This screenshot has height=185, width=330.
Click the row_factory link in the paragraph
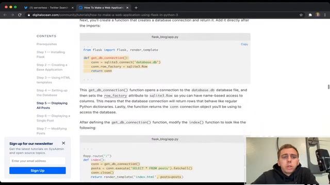click(115, 96)
